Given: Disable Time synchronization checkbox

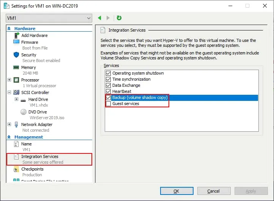Looking at the screenshot, I should click(x=109, y=79).
